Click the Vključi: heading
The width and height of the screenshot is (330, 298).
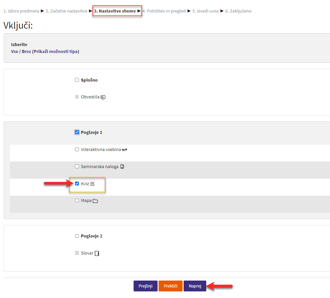coord(18,25)
